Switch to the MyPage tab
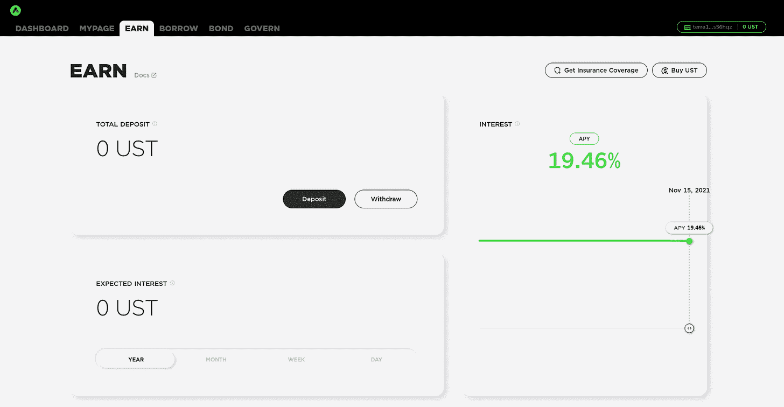The width and height of the screenshot is (784, 407). point(97,29)
